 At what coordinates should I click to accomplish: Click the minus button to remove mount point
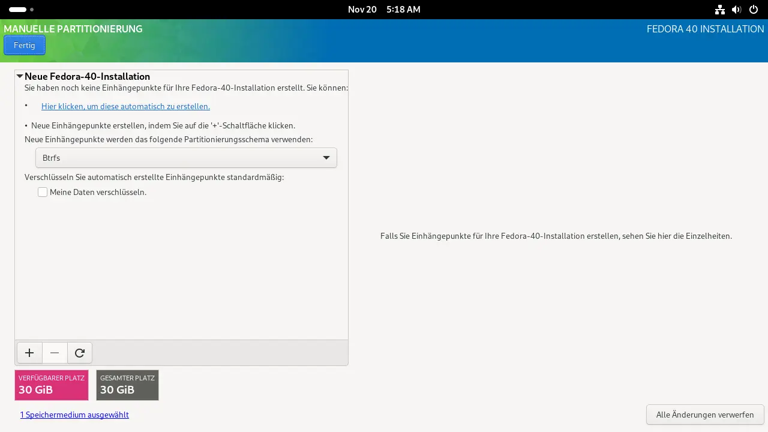[55, 353]
